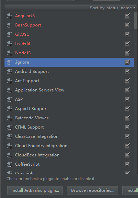138x198 pixels.
Task: Click the CoffeeScript plugin icon
Action: 9,164
